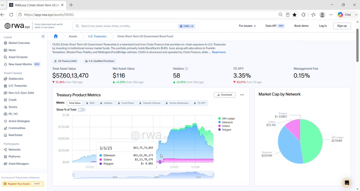This screenshot has height=191, width=360.
Task: Expand the For issuers dropdown
Action: pyautogui.click(x=247, y=26)
